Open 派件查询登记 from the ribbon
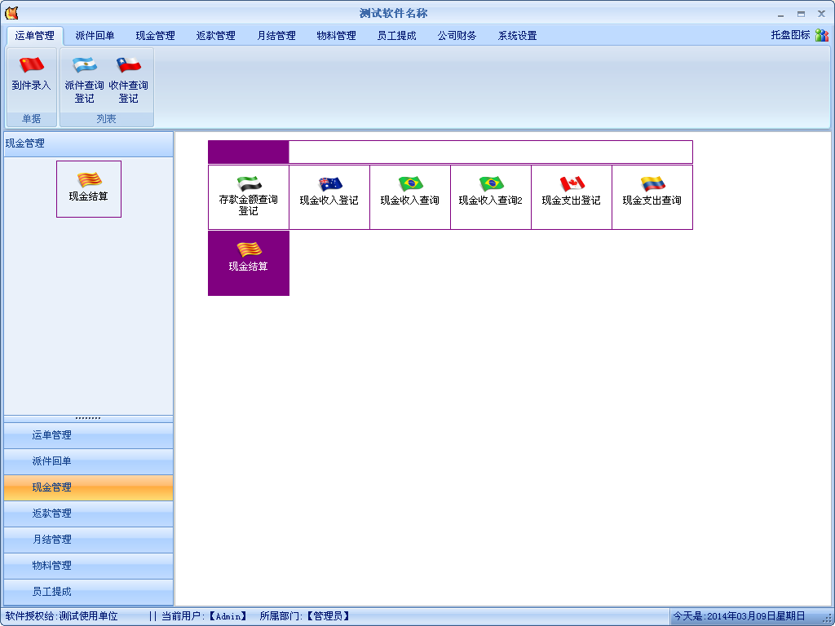 tap(84, 80)
